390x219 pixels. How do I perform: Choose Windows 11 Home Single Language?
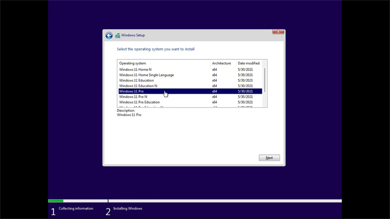tap(146, 75)
